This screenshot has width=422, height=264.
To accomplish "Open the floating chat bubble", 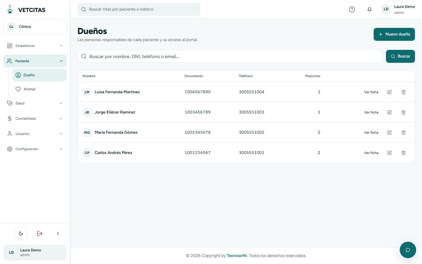I will coord(408,250).
